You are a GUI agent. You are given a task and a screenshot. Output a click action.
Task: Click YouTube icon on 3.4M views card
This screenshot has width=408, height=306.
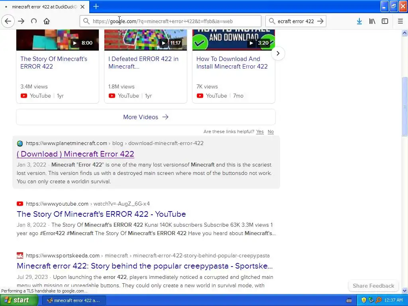click(x=24, y=96)
